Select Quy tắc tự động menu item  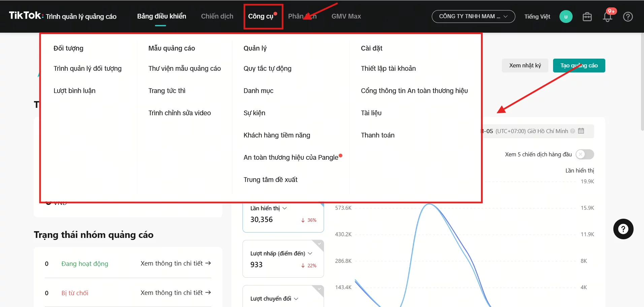point(267,68)
